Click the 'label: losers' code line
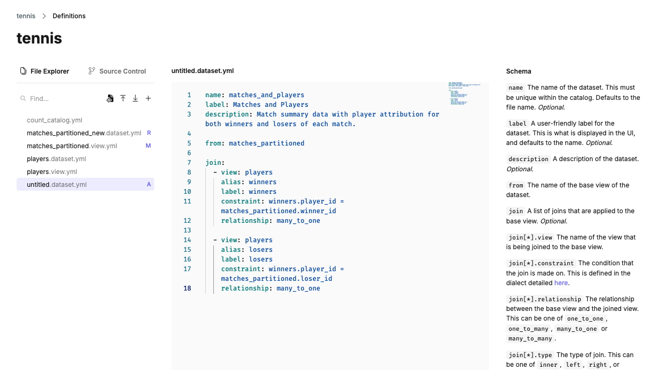 [247, 259]
